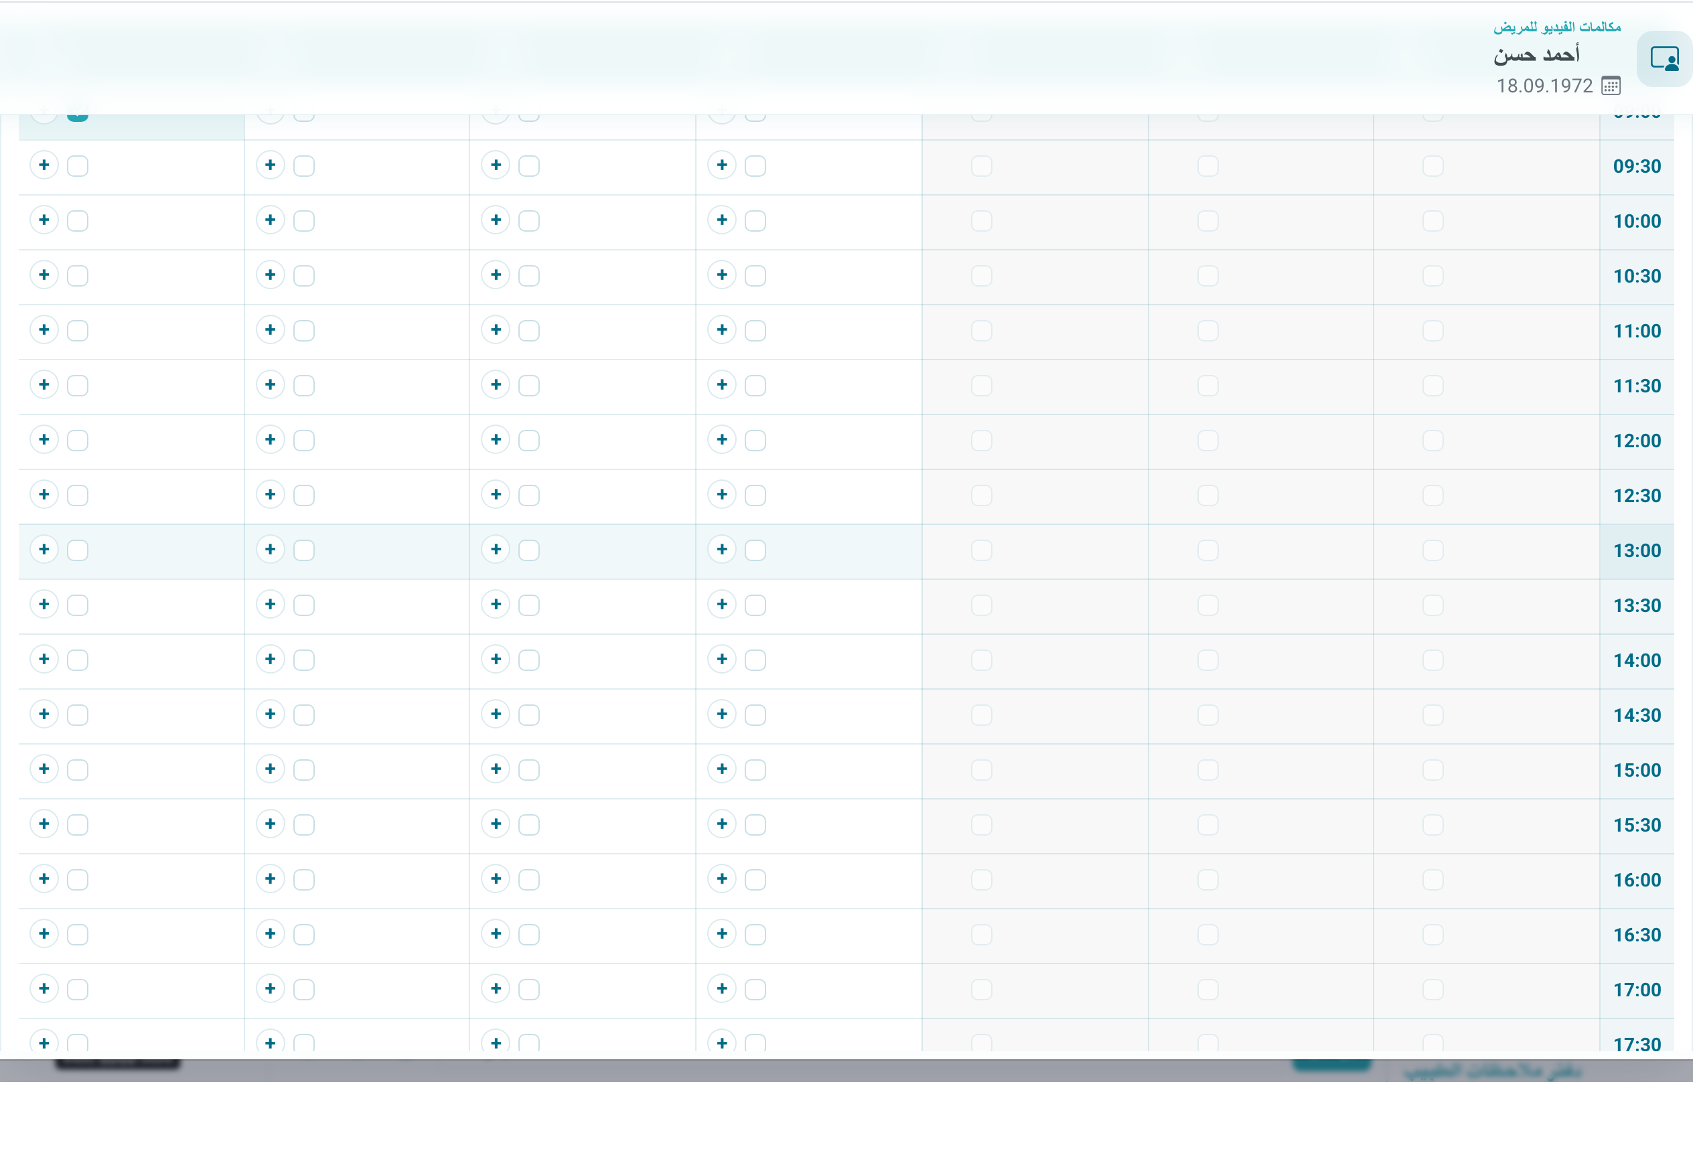Click plus at 16:00 in third column from left
This screenshot has height=1149, width=1693.
click(x=496, y=879)
